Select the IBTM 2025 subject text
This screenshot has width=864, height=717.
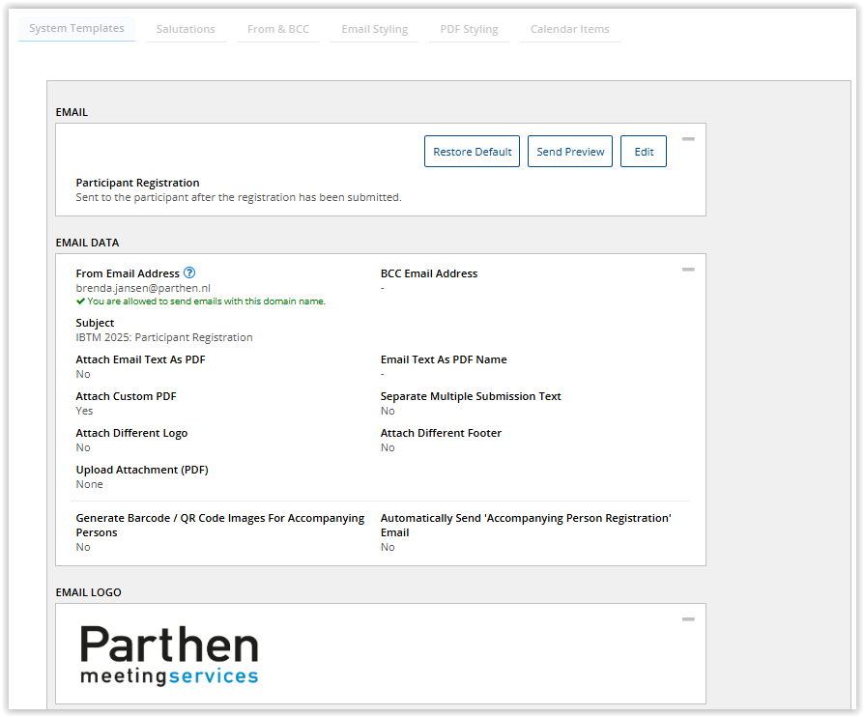pos(164,338)
